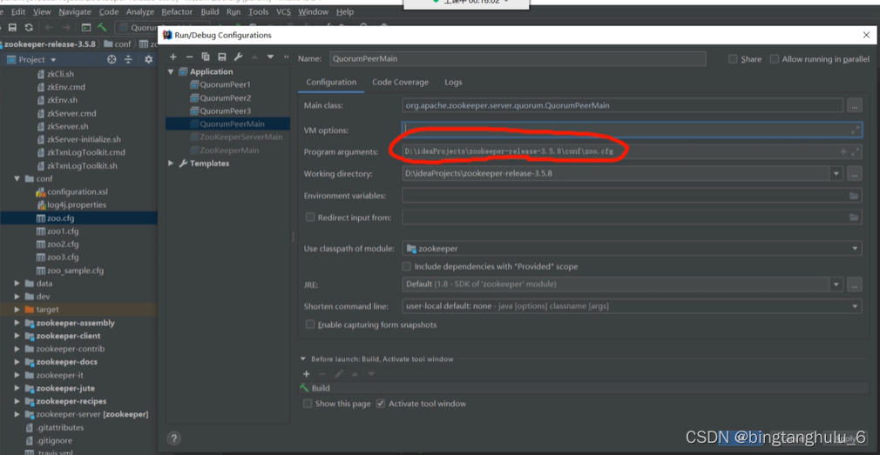880x455 pixels.
Task: Move configuration down with the arrow icon
Action: click(x=270, y=57)
